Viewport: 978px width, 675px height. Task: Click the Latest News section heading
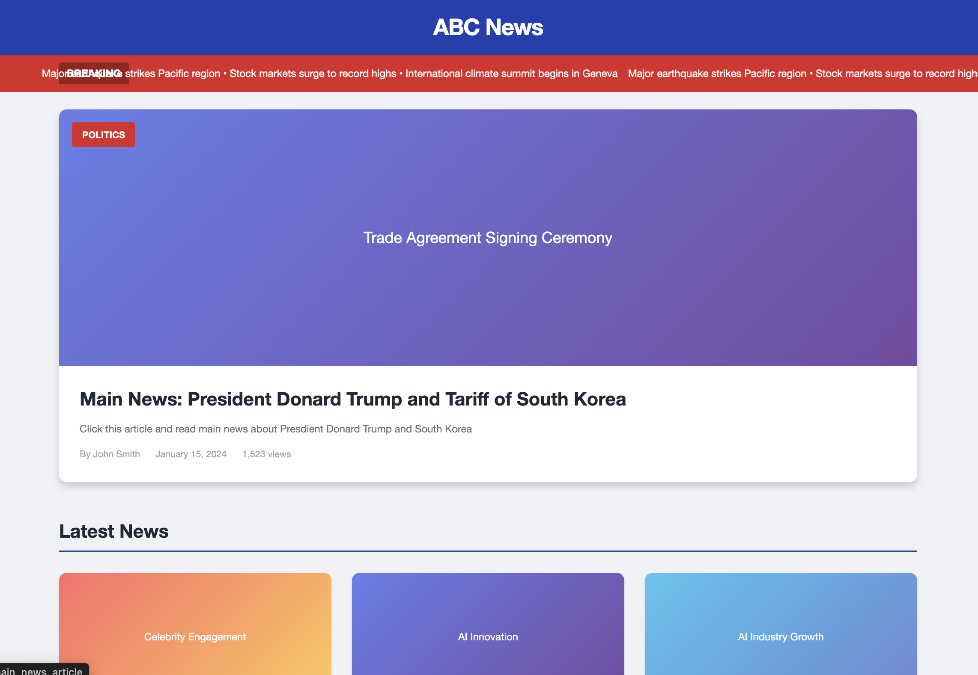(x=113, y=531)
